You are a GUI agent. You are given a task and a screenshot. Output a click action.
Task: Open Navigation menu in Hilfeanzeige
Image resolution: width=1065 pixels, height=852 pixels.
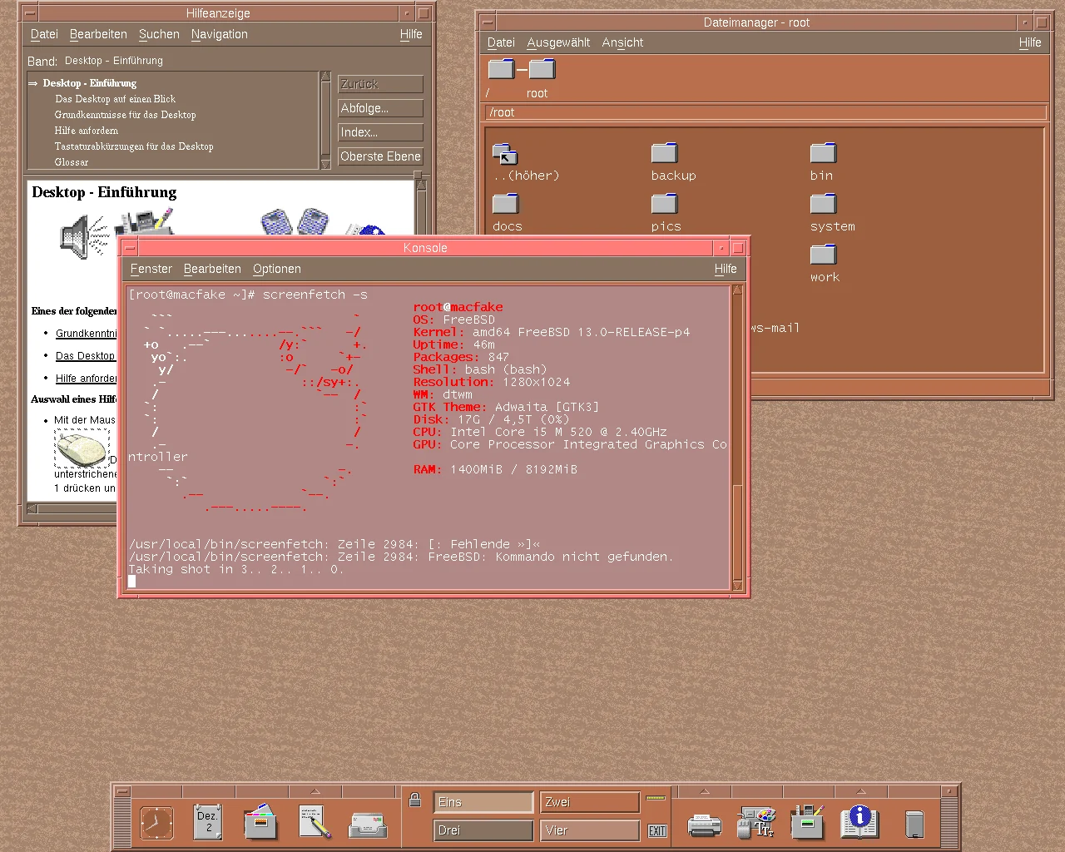click(220, 34)
